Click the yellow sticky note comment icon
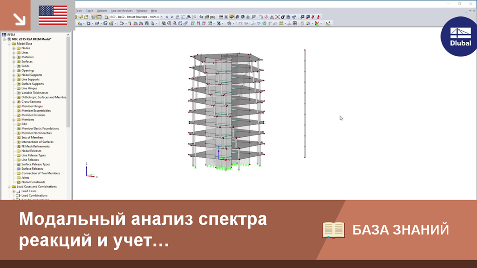The width and height of the screenshot is (477, 268). (81, 17)
